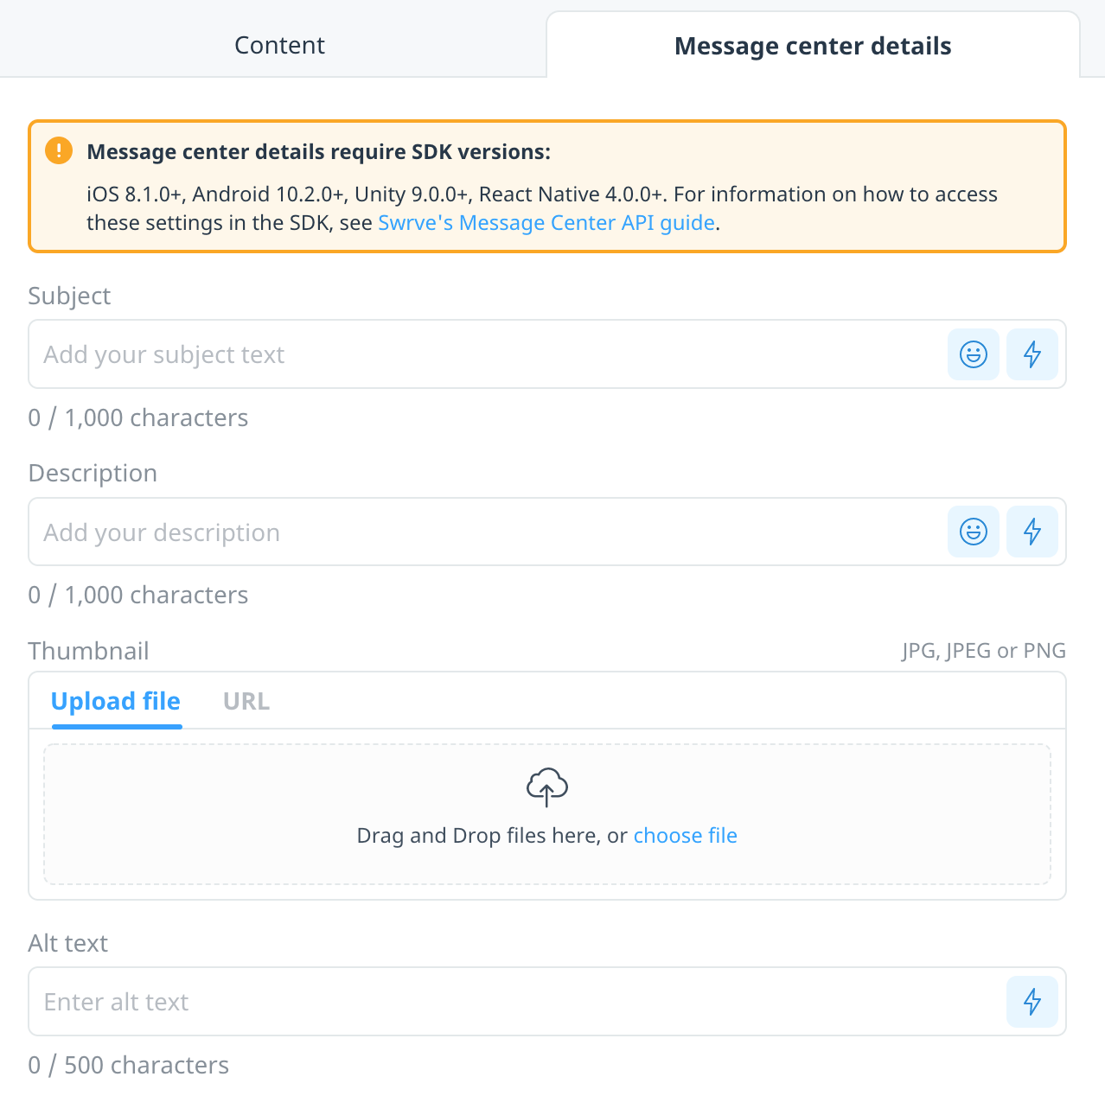Viewport: 1105px width, 1115px height.
Task: Click Description field's lightning bolt icon
Action: 1032,532
